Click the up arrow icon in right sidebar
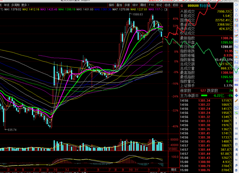The height and width of the screenshot is (173, 239). [x=236, y=10]
